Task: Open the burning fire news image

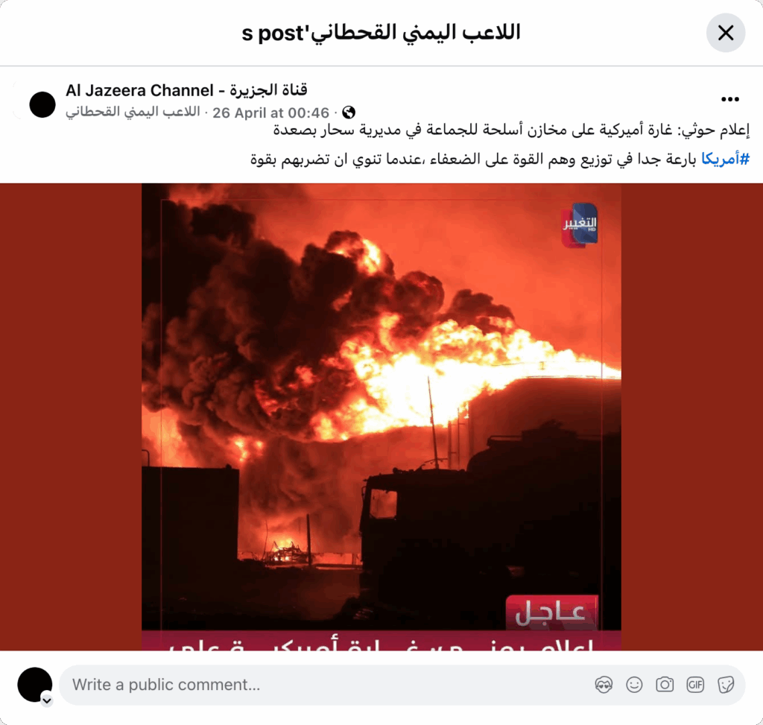Action: pos(381,417)
